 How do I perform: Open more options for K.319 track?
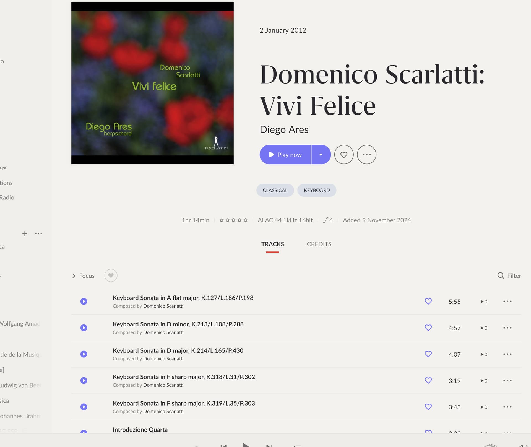point(507,407)
